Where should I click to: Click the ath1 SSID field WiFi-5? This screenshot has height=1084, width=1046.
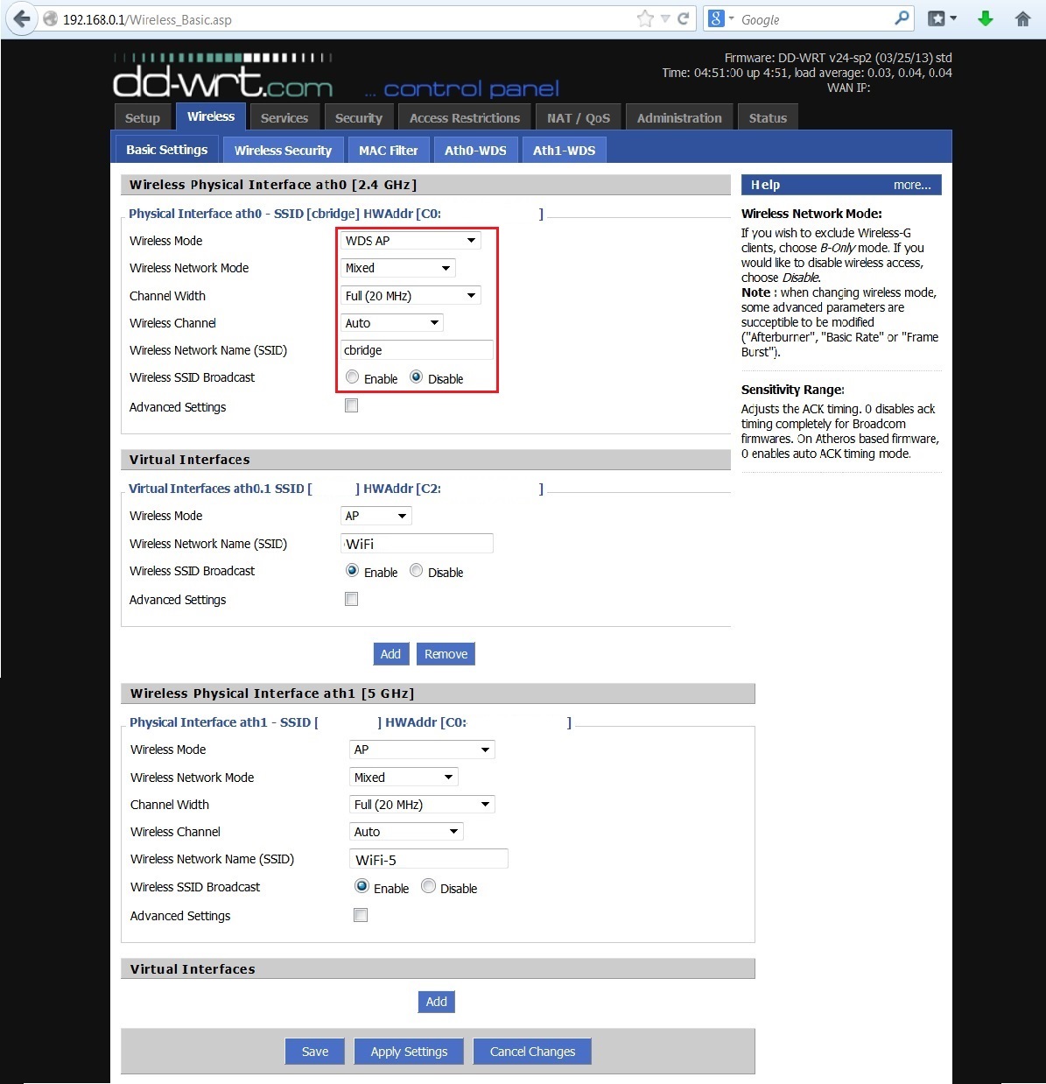coord(429,859)
